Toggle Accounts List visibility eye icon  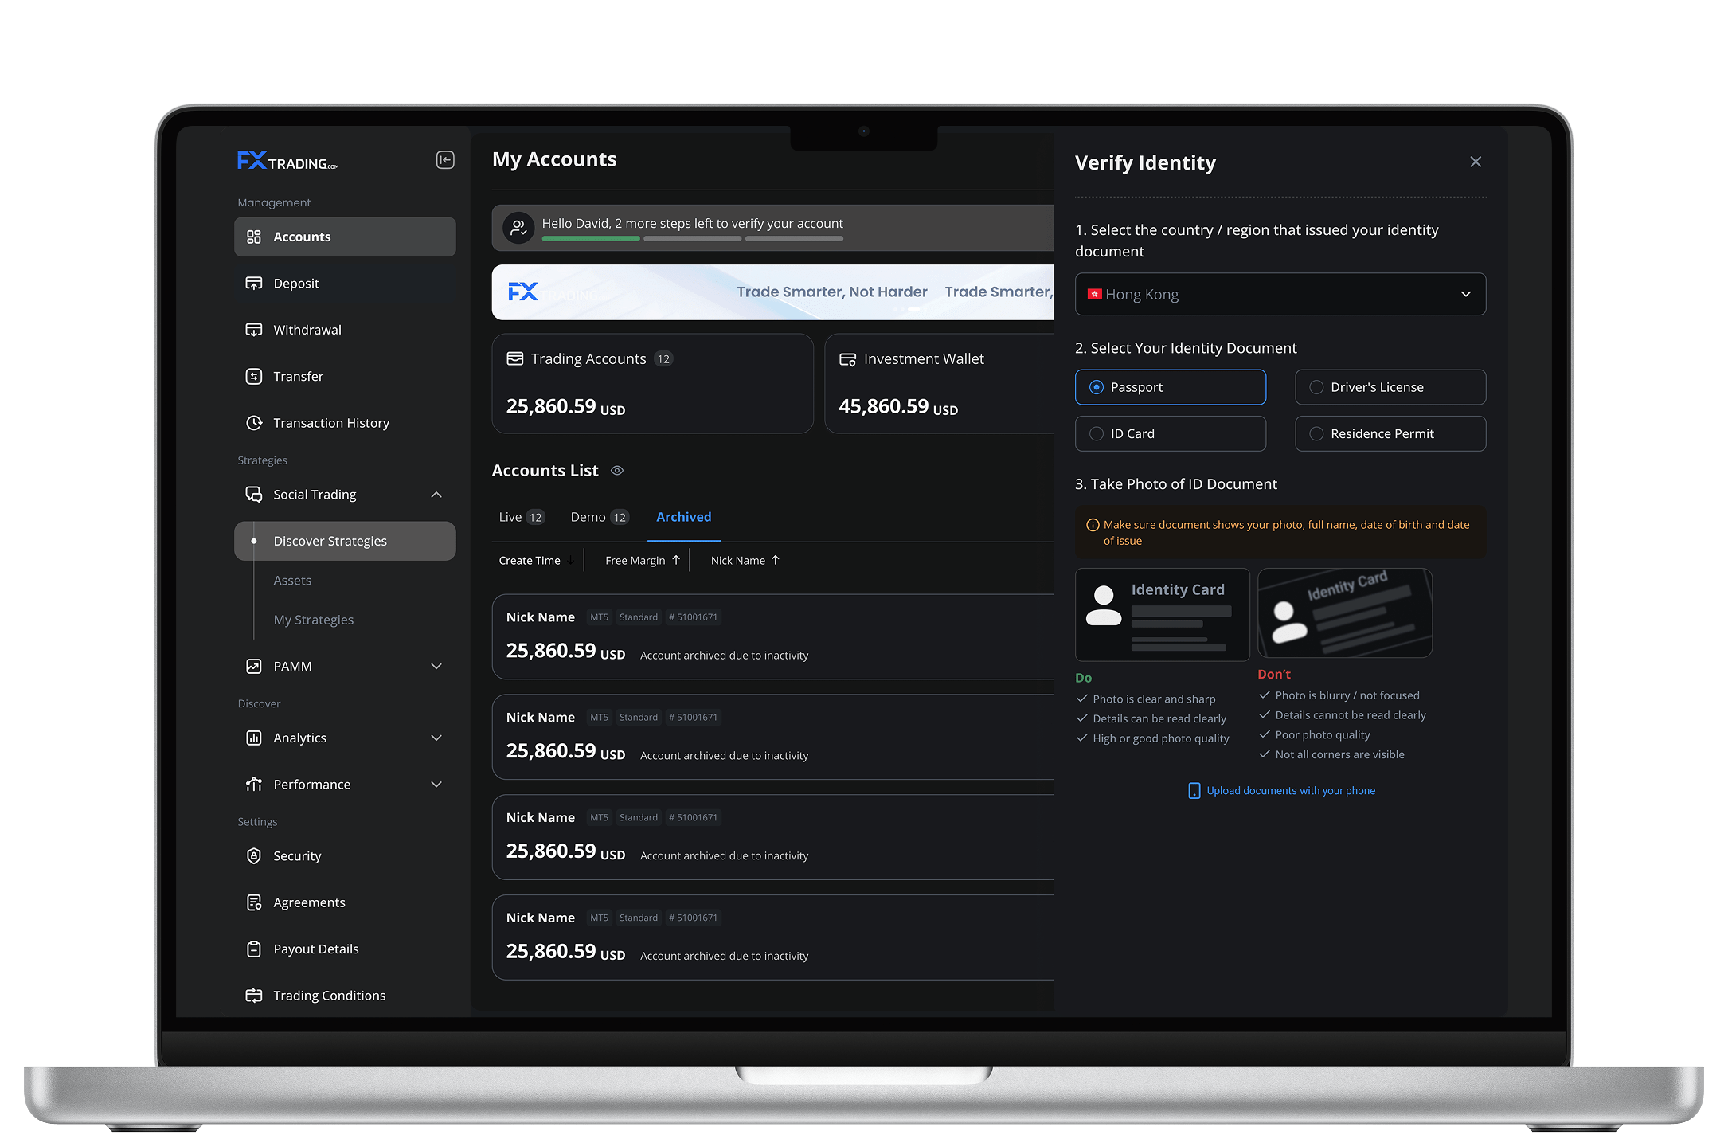[x=617, y=471]
